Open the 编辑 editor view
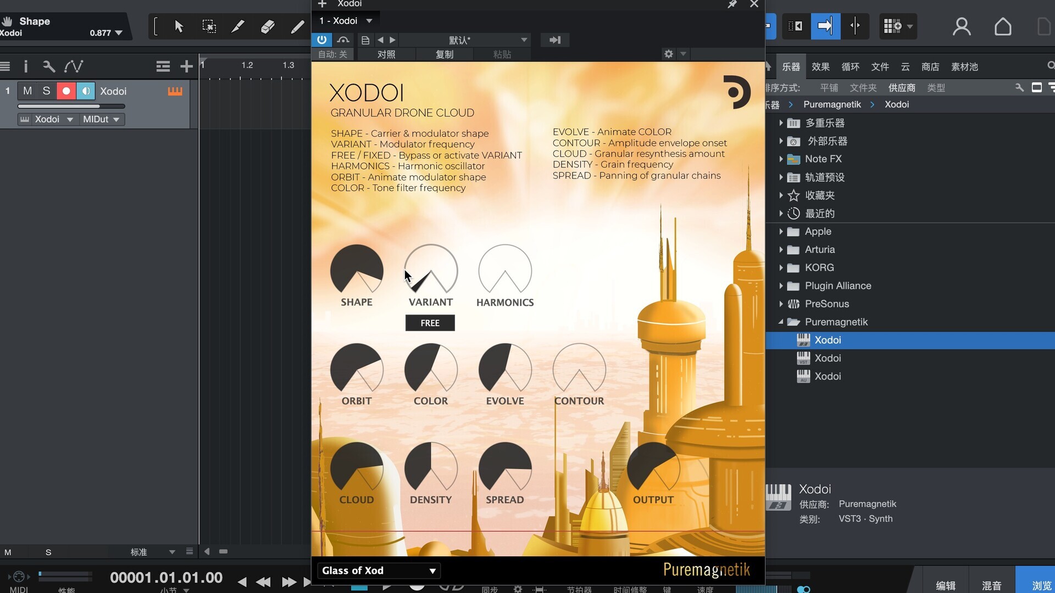The width and height of the screenshot is (1055, 593). [945, 585]
